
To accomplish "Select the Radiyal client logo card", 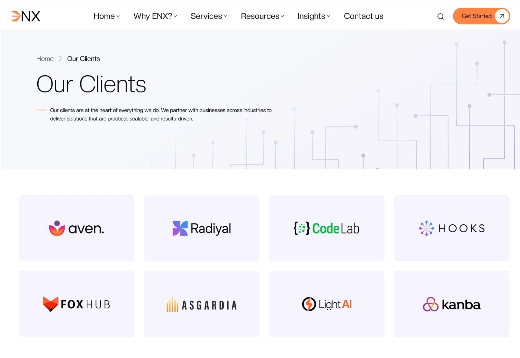I will (202, 228).
